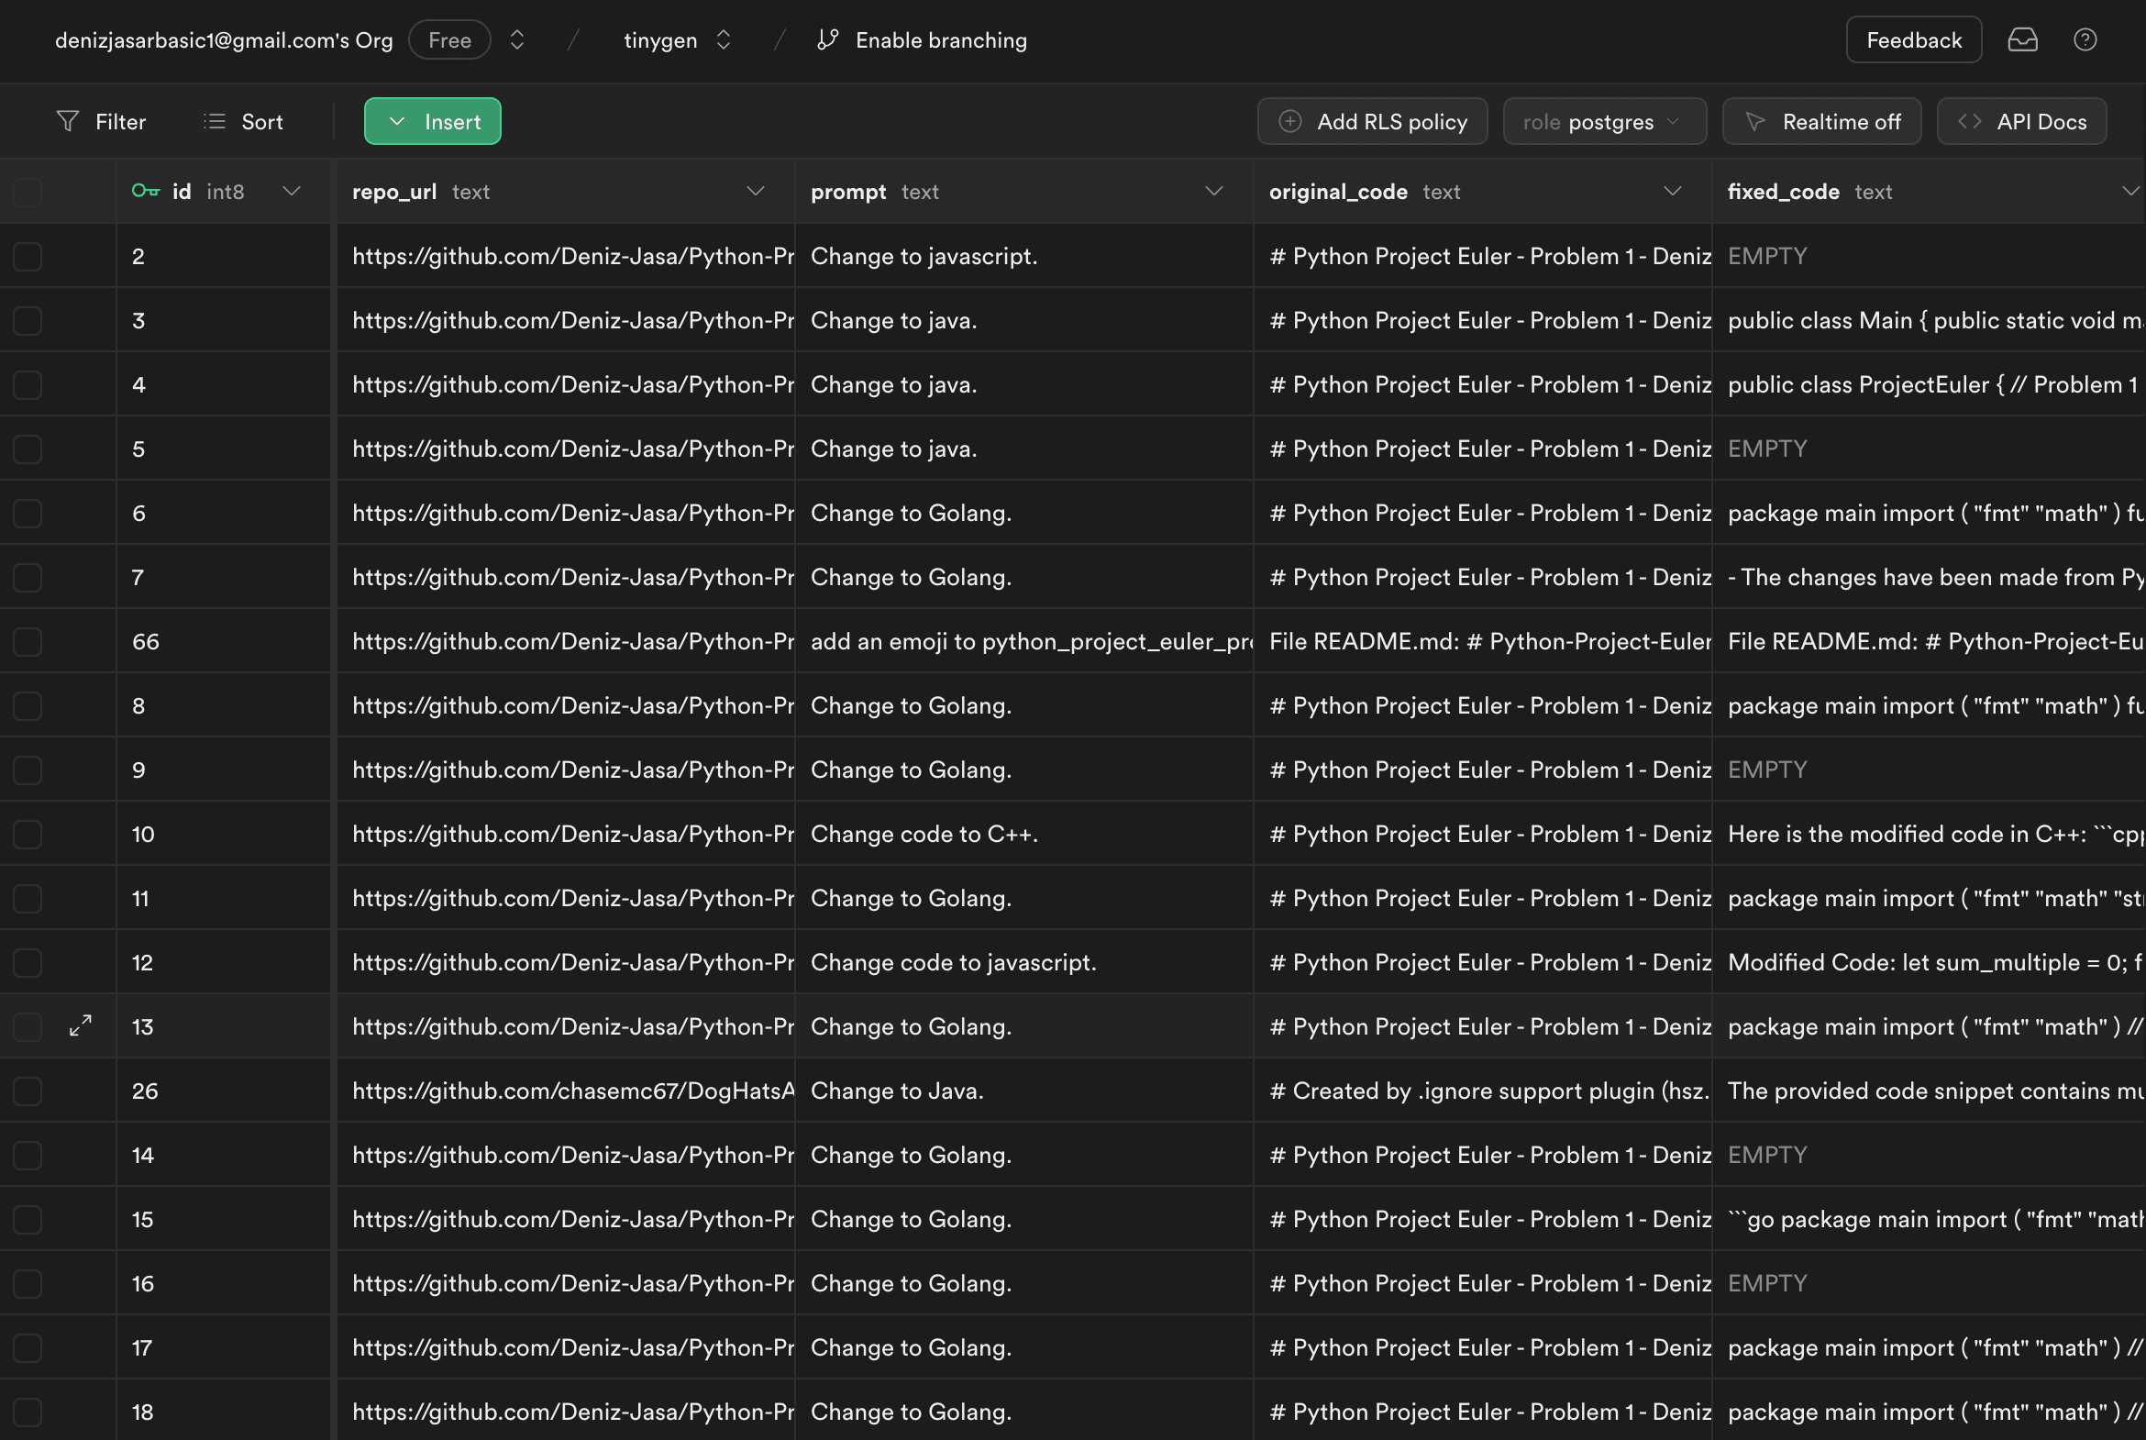Viewport: 2146px width, 1440px height.
Task: Click the repo_url column header name
Action: click(394, 191)
